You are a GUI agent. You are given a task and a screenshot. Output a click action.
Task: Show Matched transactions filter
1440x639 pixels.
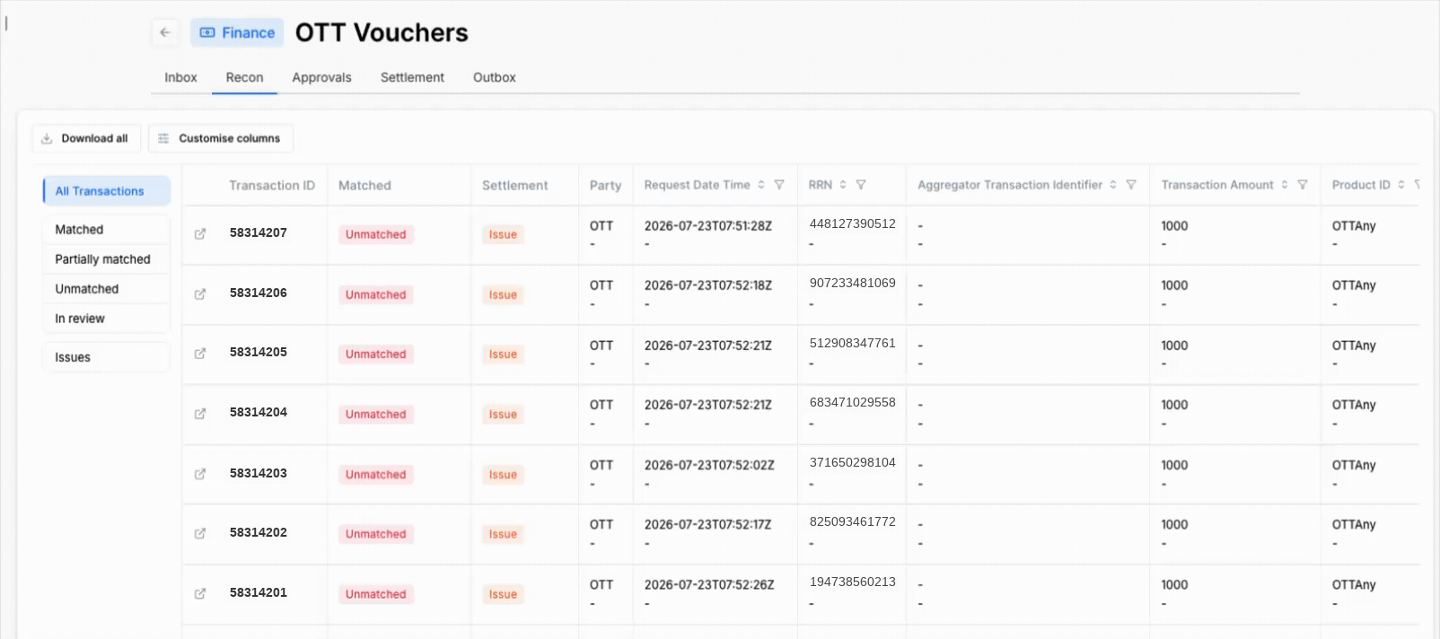coord(107,230)
